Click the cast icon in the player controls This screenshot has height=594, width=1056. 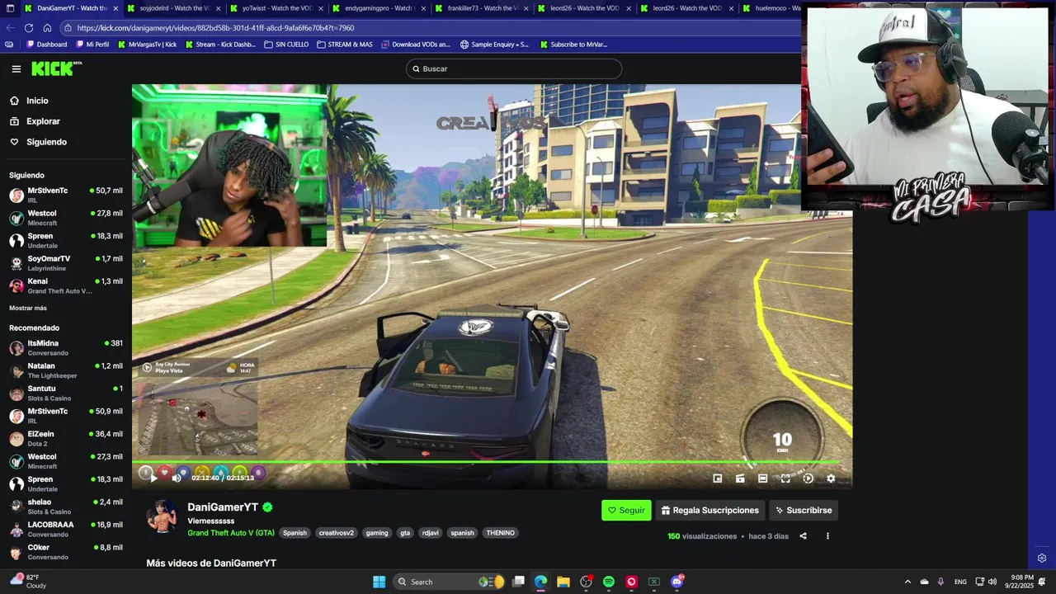point(740,478)
